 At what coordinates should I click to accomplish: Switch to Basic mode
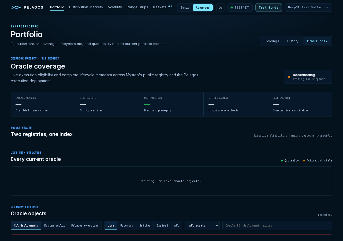pyautogui.click(x=185, y=7)
